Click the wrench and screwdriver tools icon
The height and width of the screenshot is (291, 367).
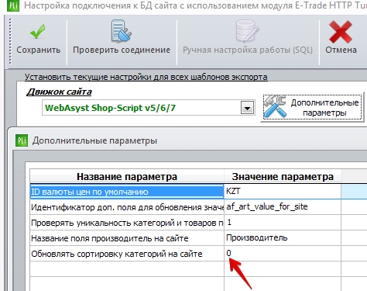click(276, 106)
